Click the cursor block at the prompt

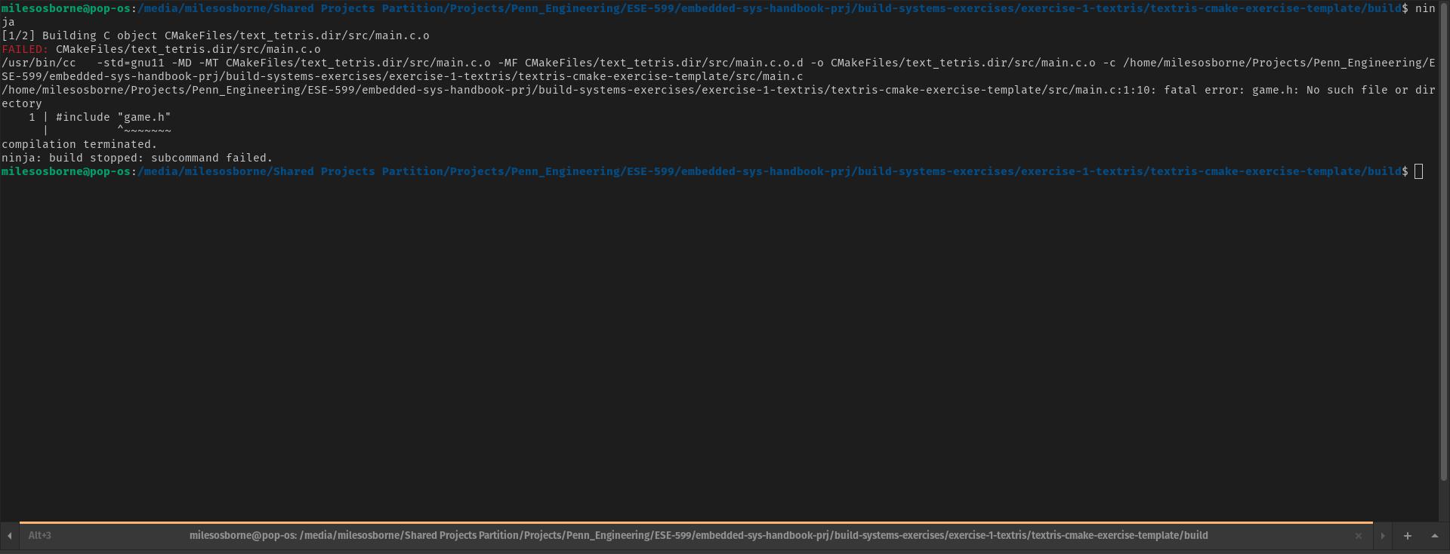pyautogui.click(x=1418, y=172)
